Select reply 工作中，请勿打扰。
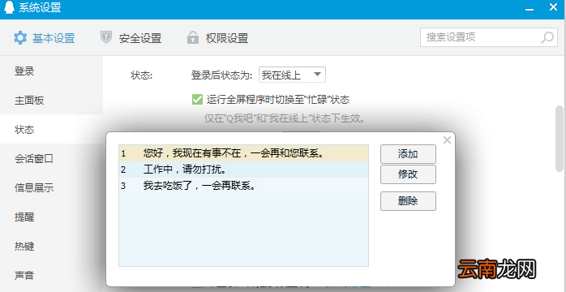This screenshot has width=566, height=292. [x=243, y=170]
